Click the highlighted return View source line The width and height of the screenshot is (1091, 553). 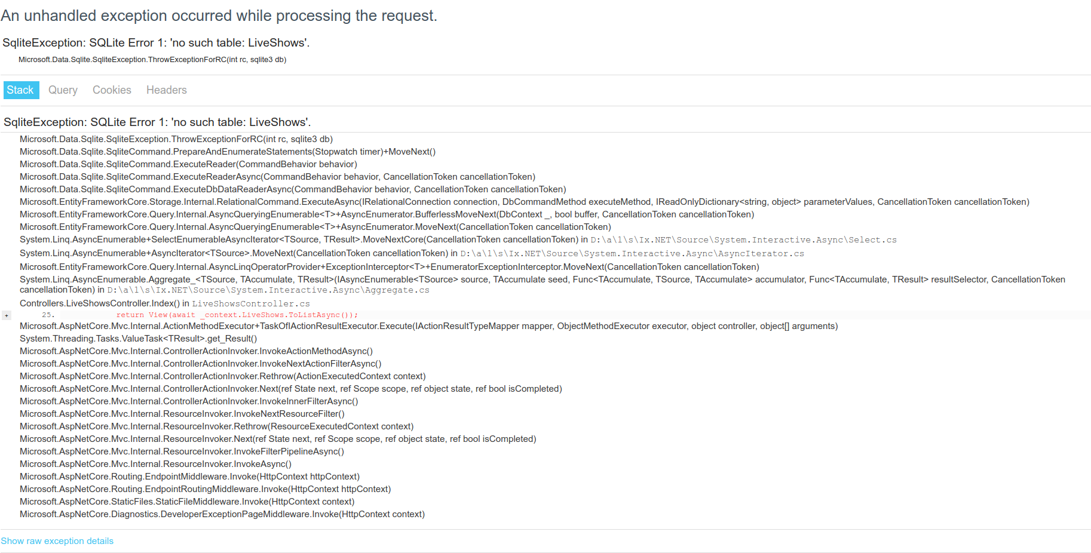point(237,315)
